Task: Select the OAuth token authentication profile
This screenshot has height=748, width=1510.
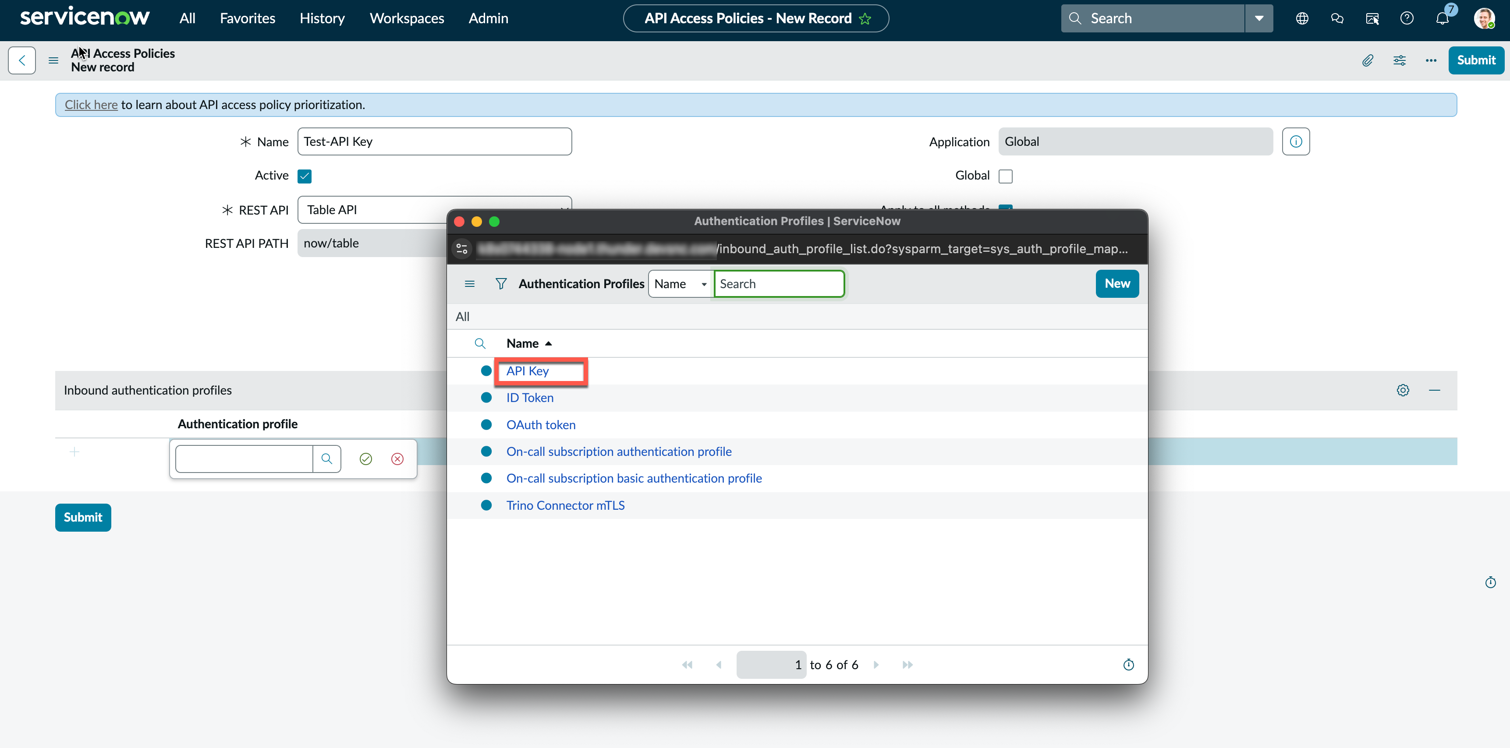Action: pos(541,425)
